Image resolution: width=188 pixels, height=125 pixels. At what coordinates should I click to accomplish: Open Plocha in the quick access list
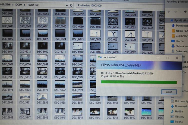pyautogui.click(x=177, y=41)
